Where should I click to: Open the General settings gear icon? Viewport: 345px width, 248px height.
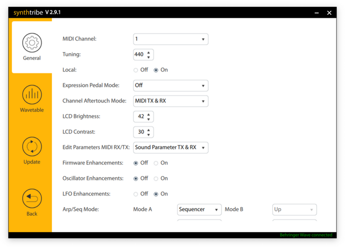coord(32,43)
